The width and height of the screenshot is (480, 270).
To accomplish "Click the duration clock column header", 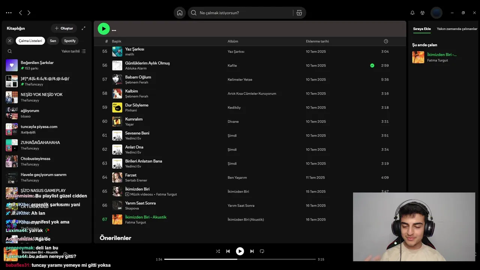I will coord(386,41).
